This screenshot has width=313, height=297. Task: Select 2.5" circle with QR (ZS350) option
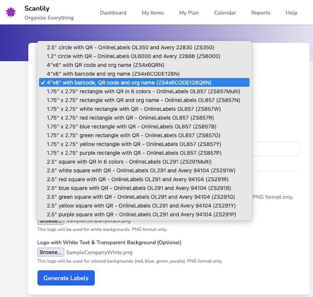point(130,47)
